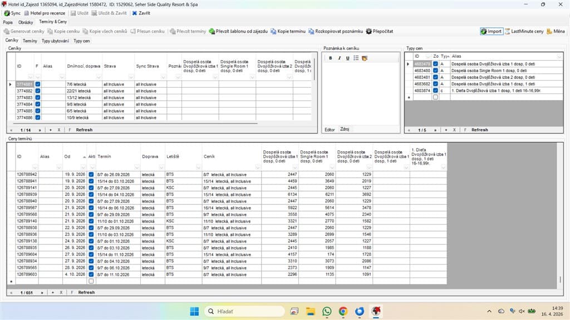Insert a bullet list in the Poznámka editor

(x=356, y=58)
